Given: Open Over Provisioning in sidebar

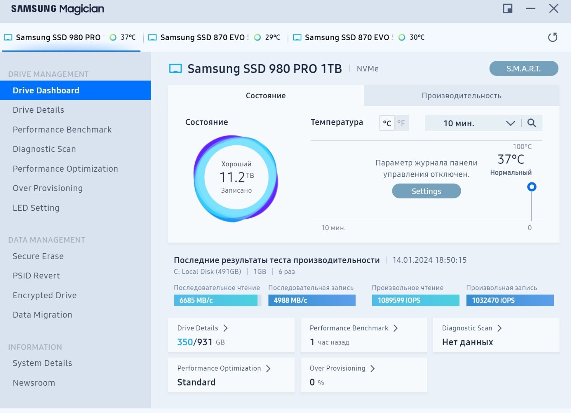Looking at the screenshot, I should [48, 188].
